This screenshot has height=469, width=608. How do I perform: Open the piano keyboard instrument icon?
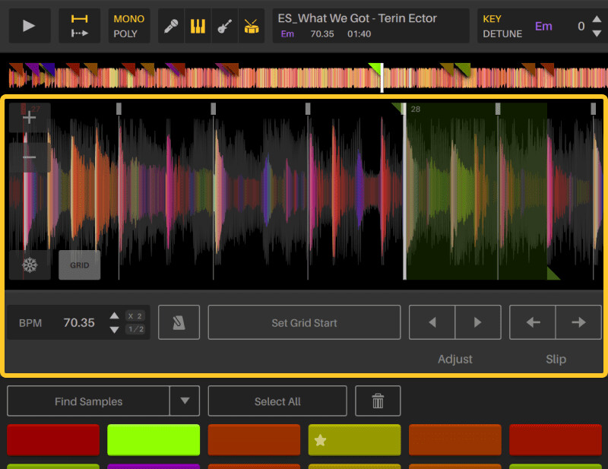(x=198, y=25)
